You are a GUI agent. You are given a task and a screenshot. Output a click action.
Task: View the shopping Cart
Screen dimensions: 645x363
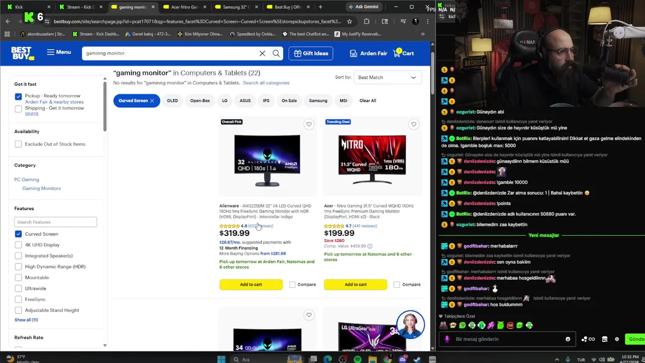coord(404,53)
